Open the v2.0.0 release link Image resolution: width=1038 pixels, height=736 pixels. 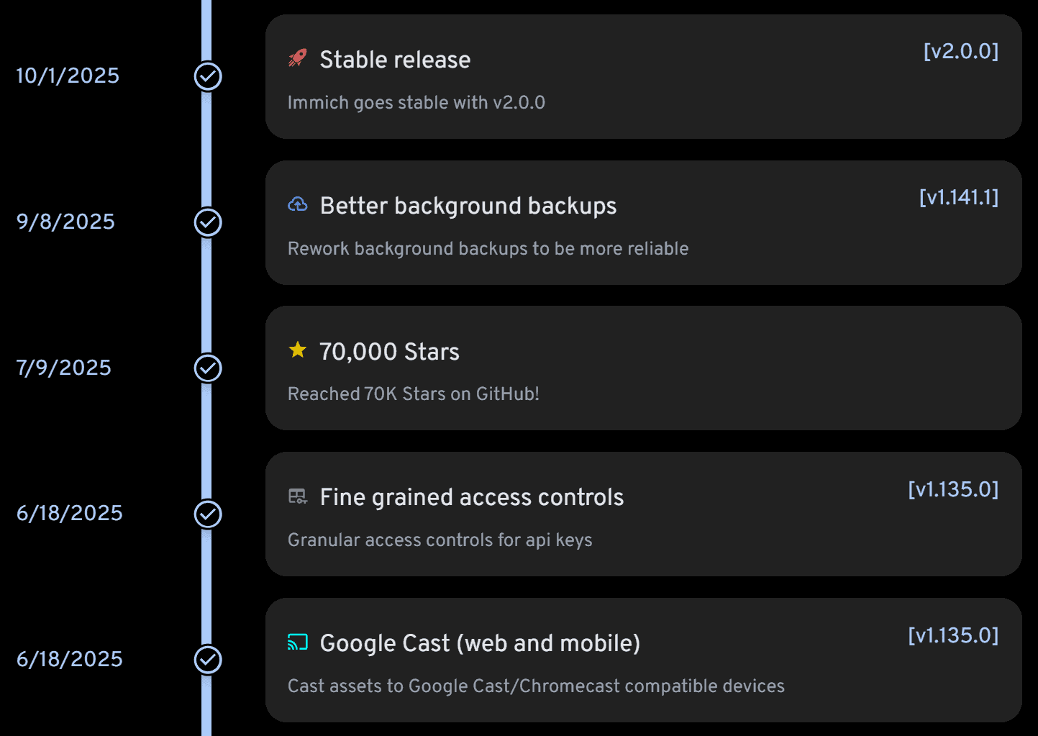tap(960, 51)
